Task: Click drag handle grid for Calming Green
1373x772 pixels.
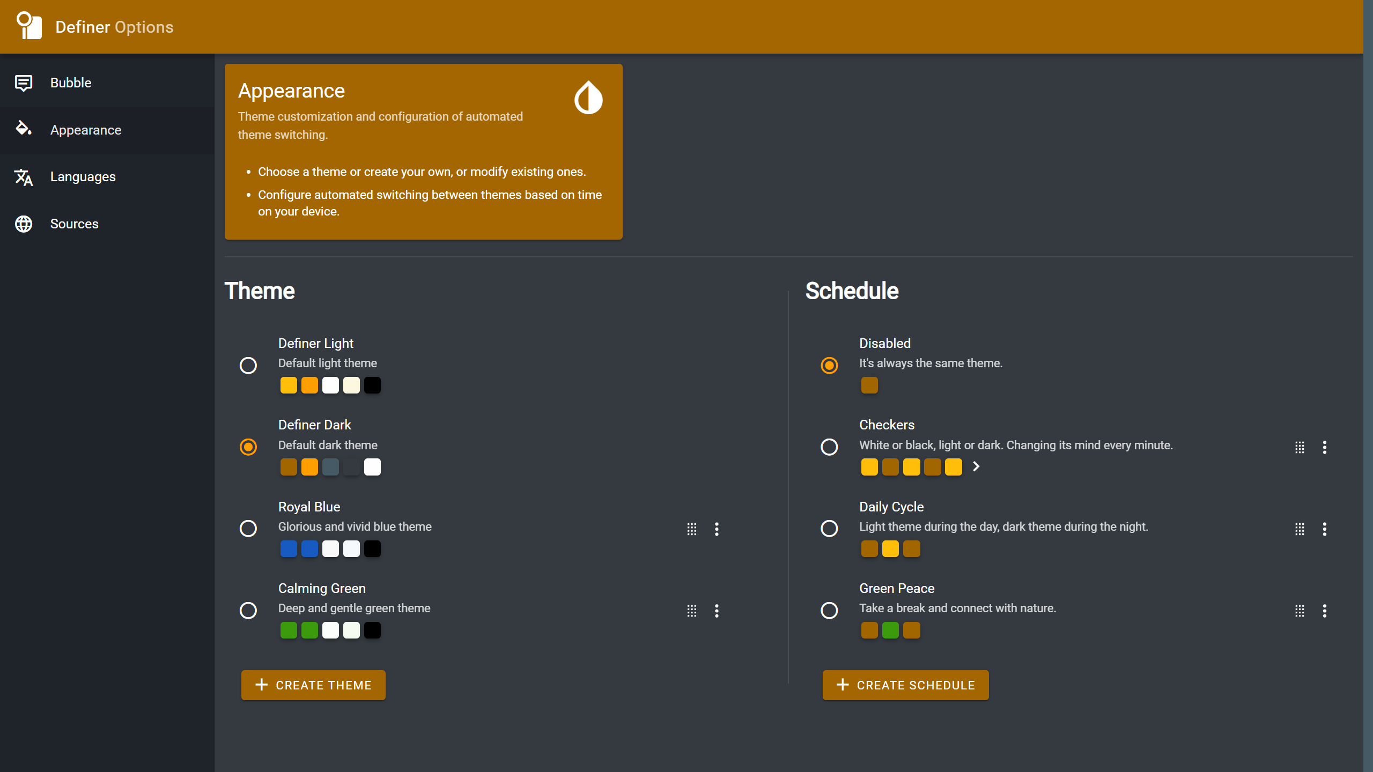Action: [x=692, y=611]
